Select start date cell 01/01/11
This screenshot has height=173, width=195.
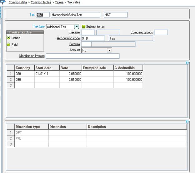[x=47, y=74]
